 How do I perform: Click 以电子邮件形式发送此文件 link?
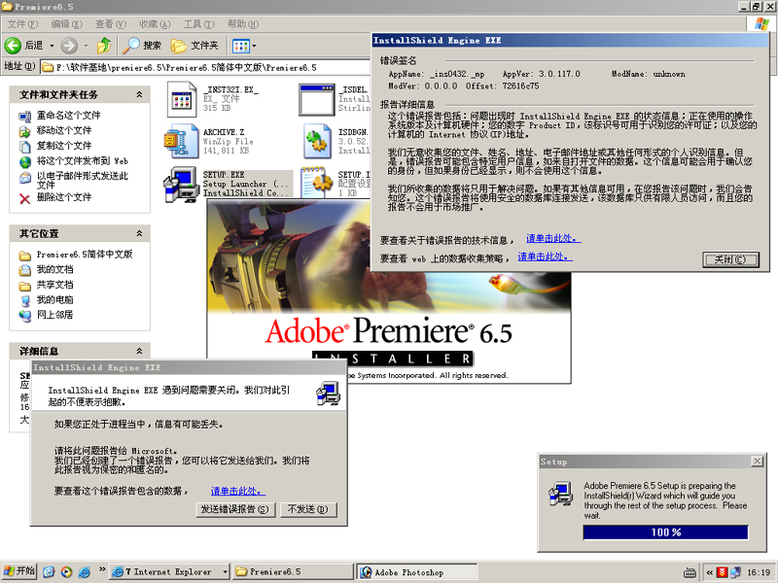(83, 180)
